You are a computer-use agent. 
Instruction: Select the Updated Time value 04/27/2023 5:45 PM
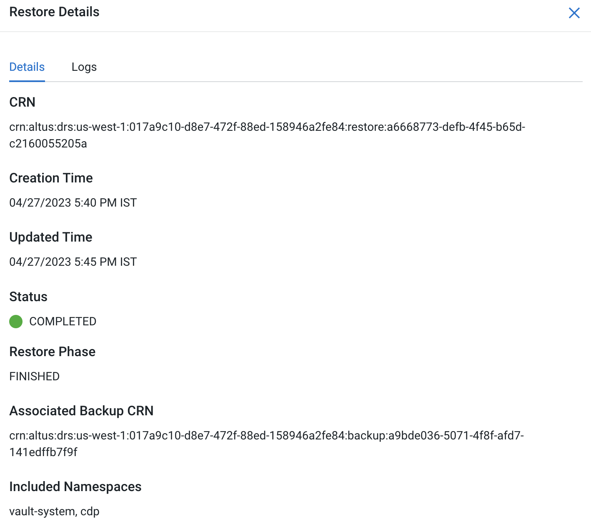pyautogui.click(x=73, y=262)
